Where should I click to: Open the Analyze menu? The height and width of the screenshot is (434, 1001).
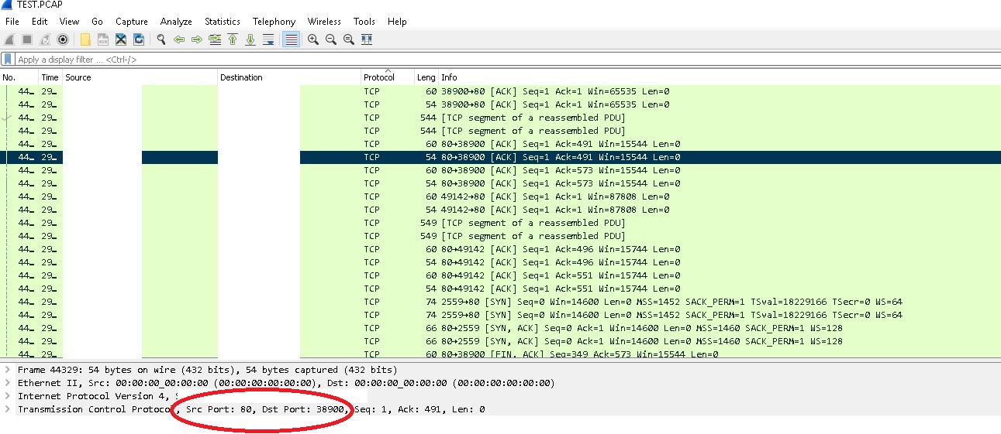pos(176,22)
